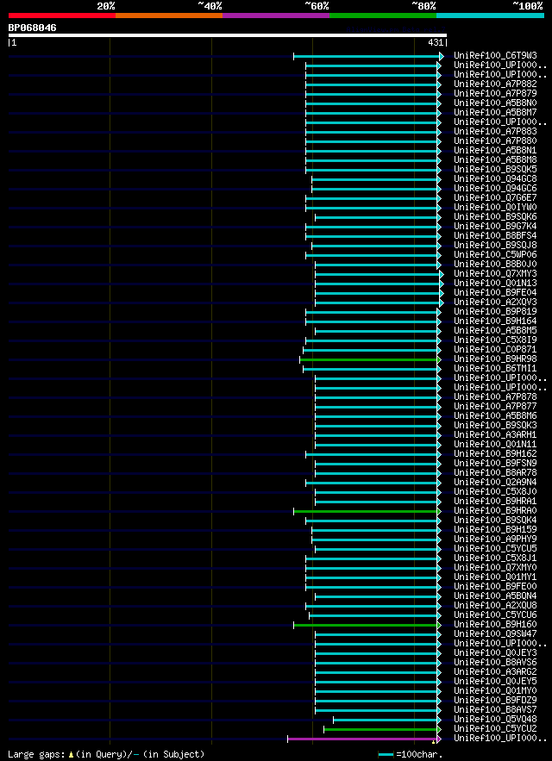
Task: Click the UniRef100_C5YCU5 label
Action: [x=495, y=549]
